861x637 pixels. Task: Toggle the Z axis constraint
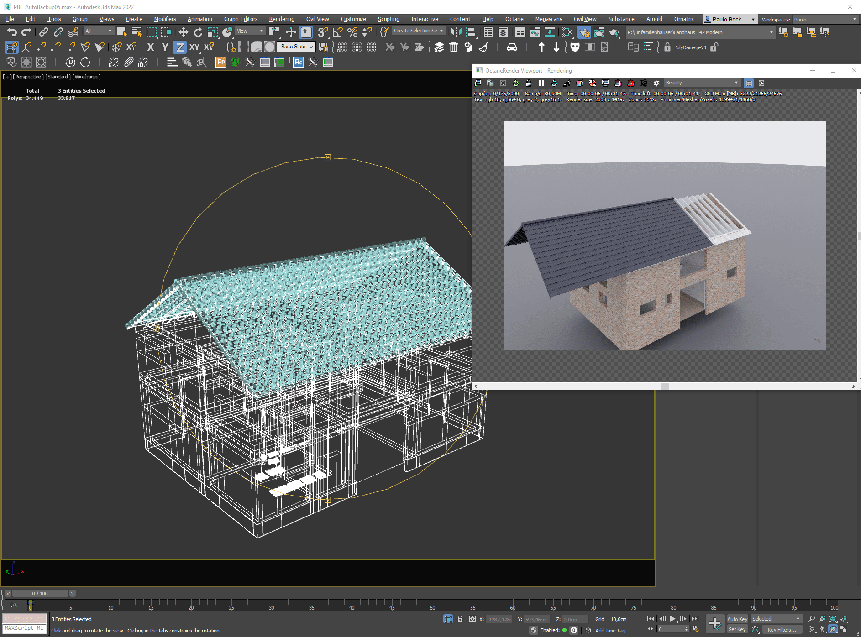[180, 47]
